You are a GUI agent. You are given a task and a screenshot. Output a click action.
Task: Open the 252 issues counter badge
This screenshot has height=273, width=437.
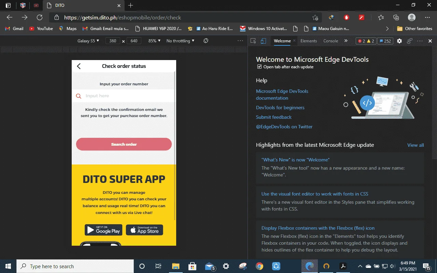click(x=385, y=41)
